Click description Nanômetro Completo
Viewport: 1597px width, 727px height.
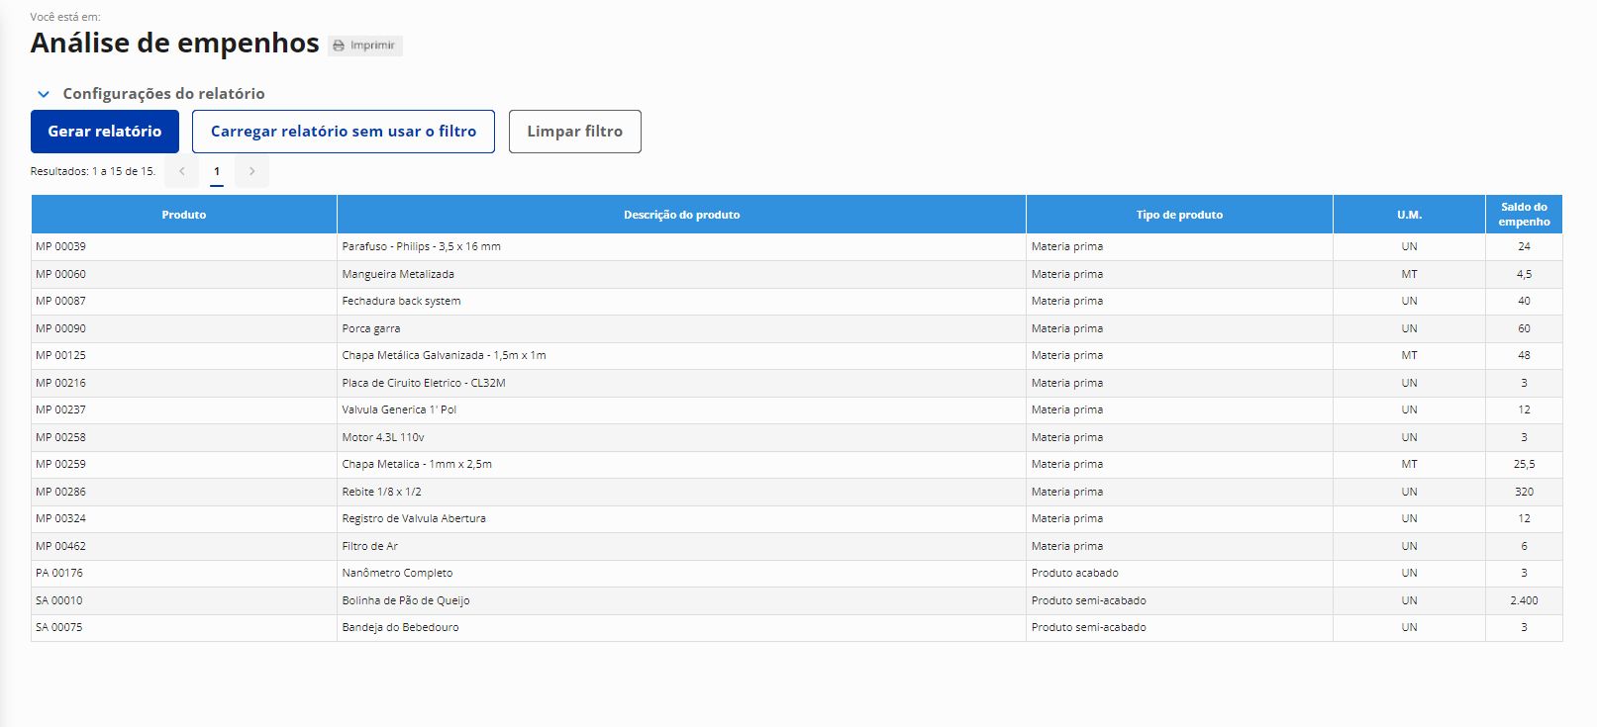(397, 573)
